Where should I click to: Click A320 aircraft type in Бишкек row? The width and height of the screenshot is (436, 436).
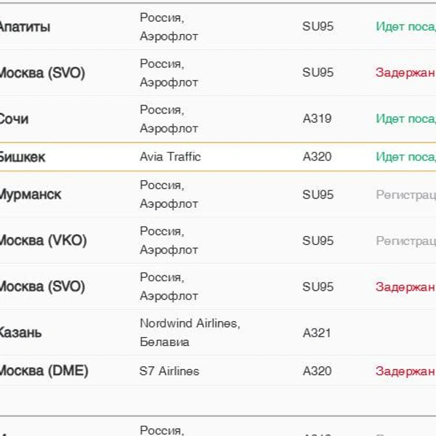click(x=317, y=157)
